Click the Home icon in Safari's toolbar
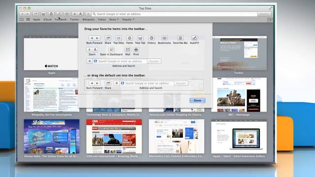The height and width of the screenshot is (177, 315). pos(51,14)
